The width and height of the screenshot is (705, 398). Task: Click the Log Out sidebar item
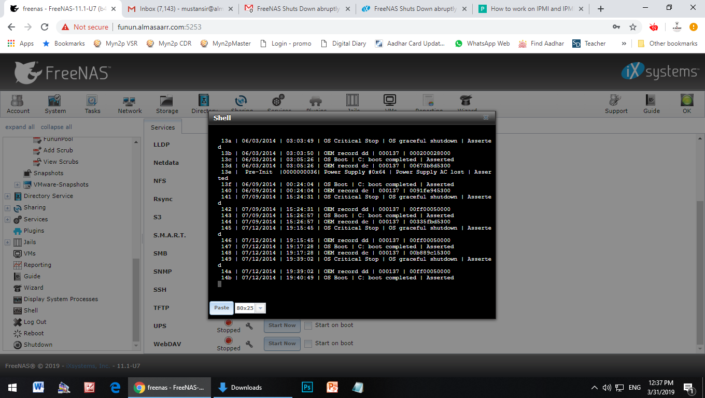[35, 322]
